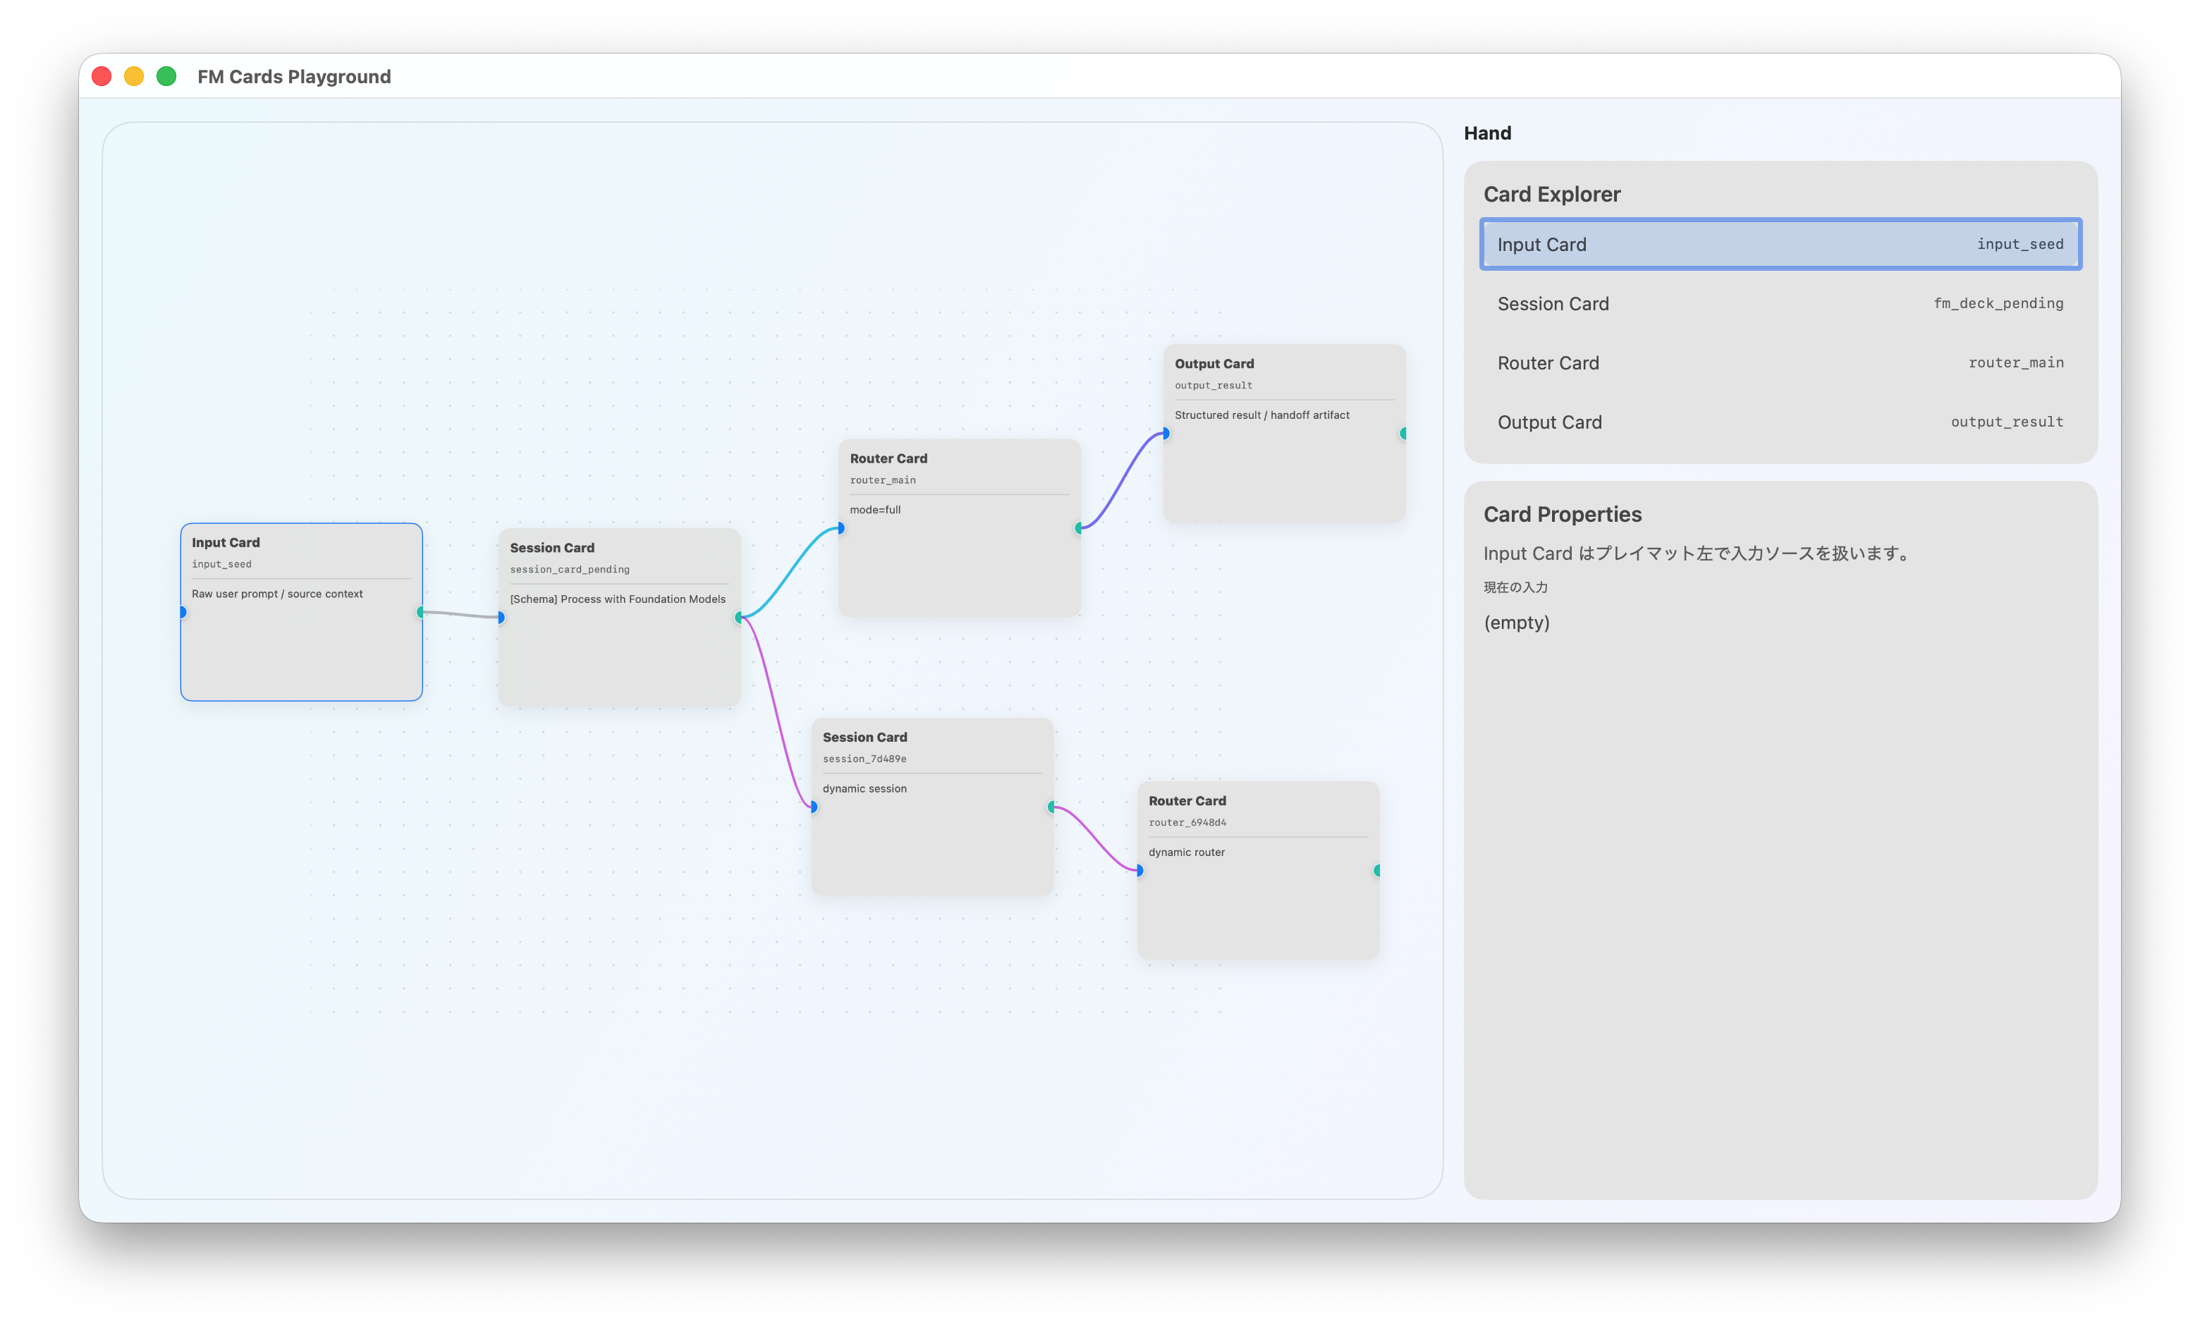Click router_6948d4's green output port
2200x1327 pixels.
coord(1377,871)
